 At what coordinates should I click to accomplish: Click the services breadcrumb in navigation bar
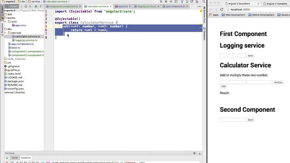click(34, 1)
